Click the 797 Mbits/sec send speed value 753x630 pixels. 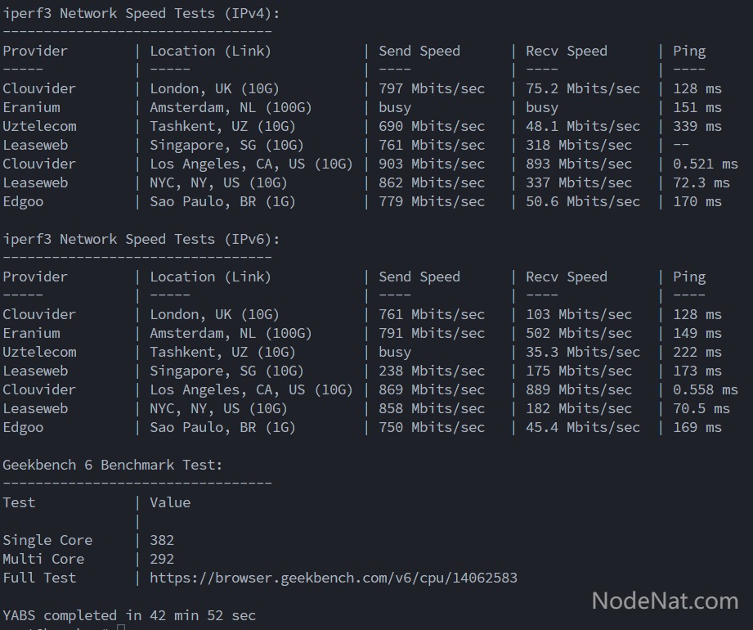[431, 88]
